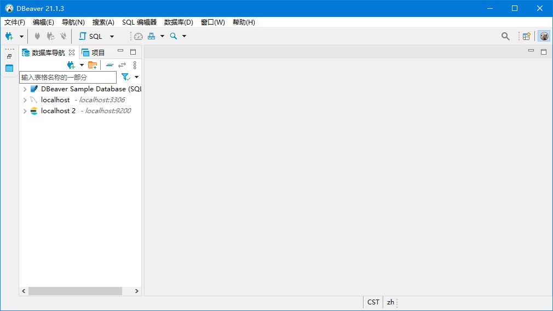The image size is (553, 311).
Task: Minimize the database navigator panel
Action: pyautogui.click(x=120, y=51)
